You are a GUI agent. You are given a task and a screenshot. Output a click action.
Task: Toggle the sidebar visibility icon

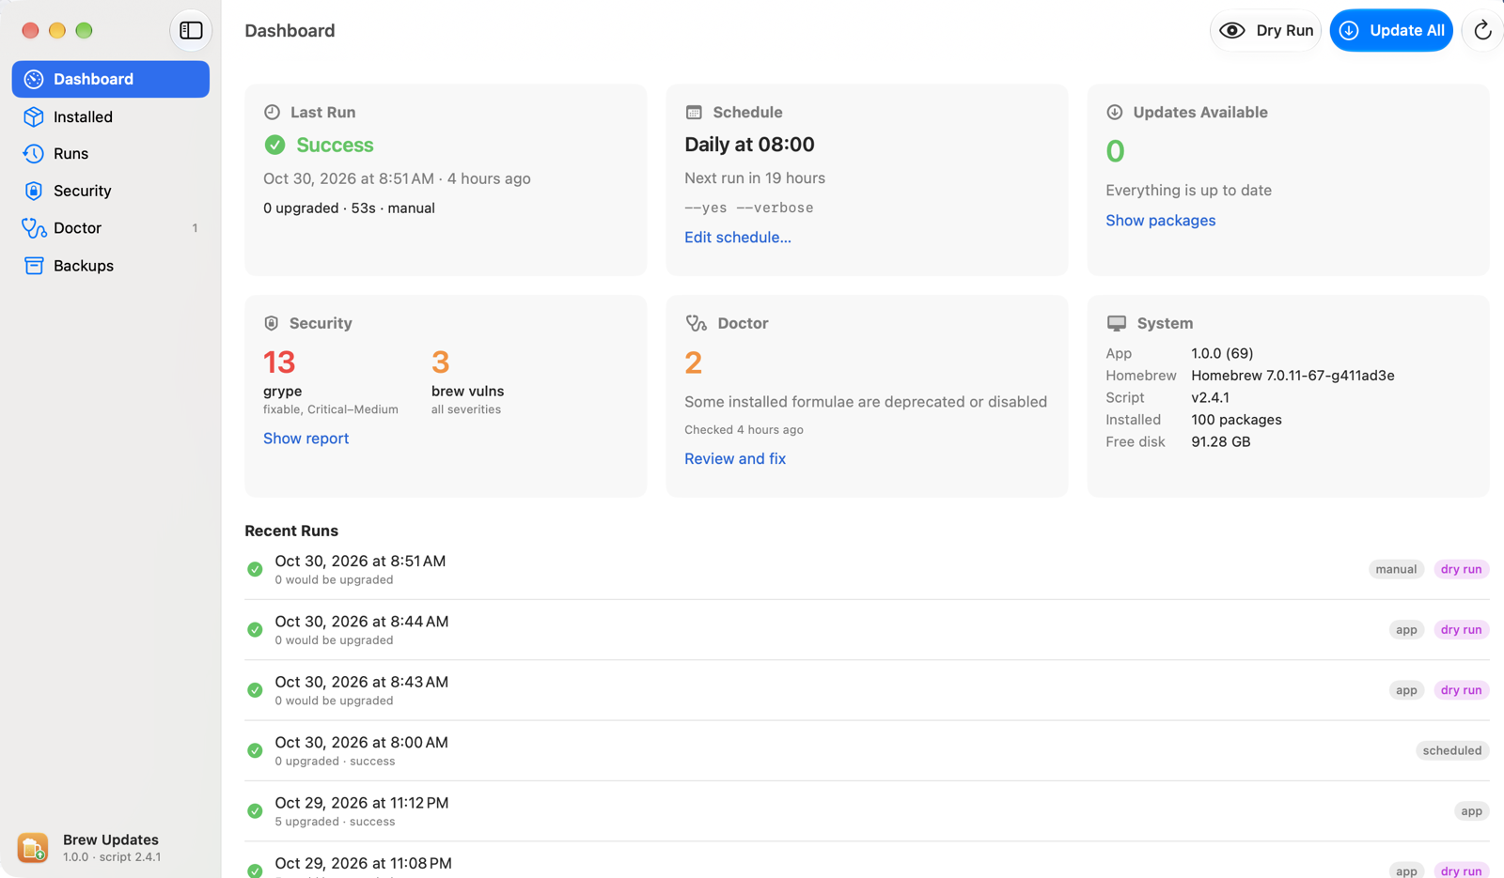191,30
